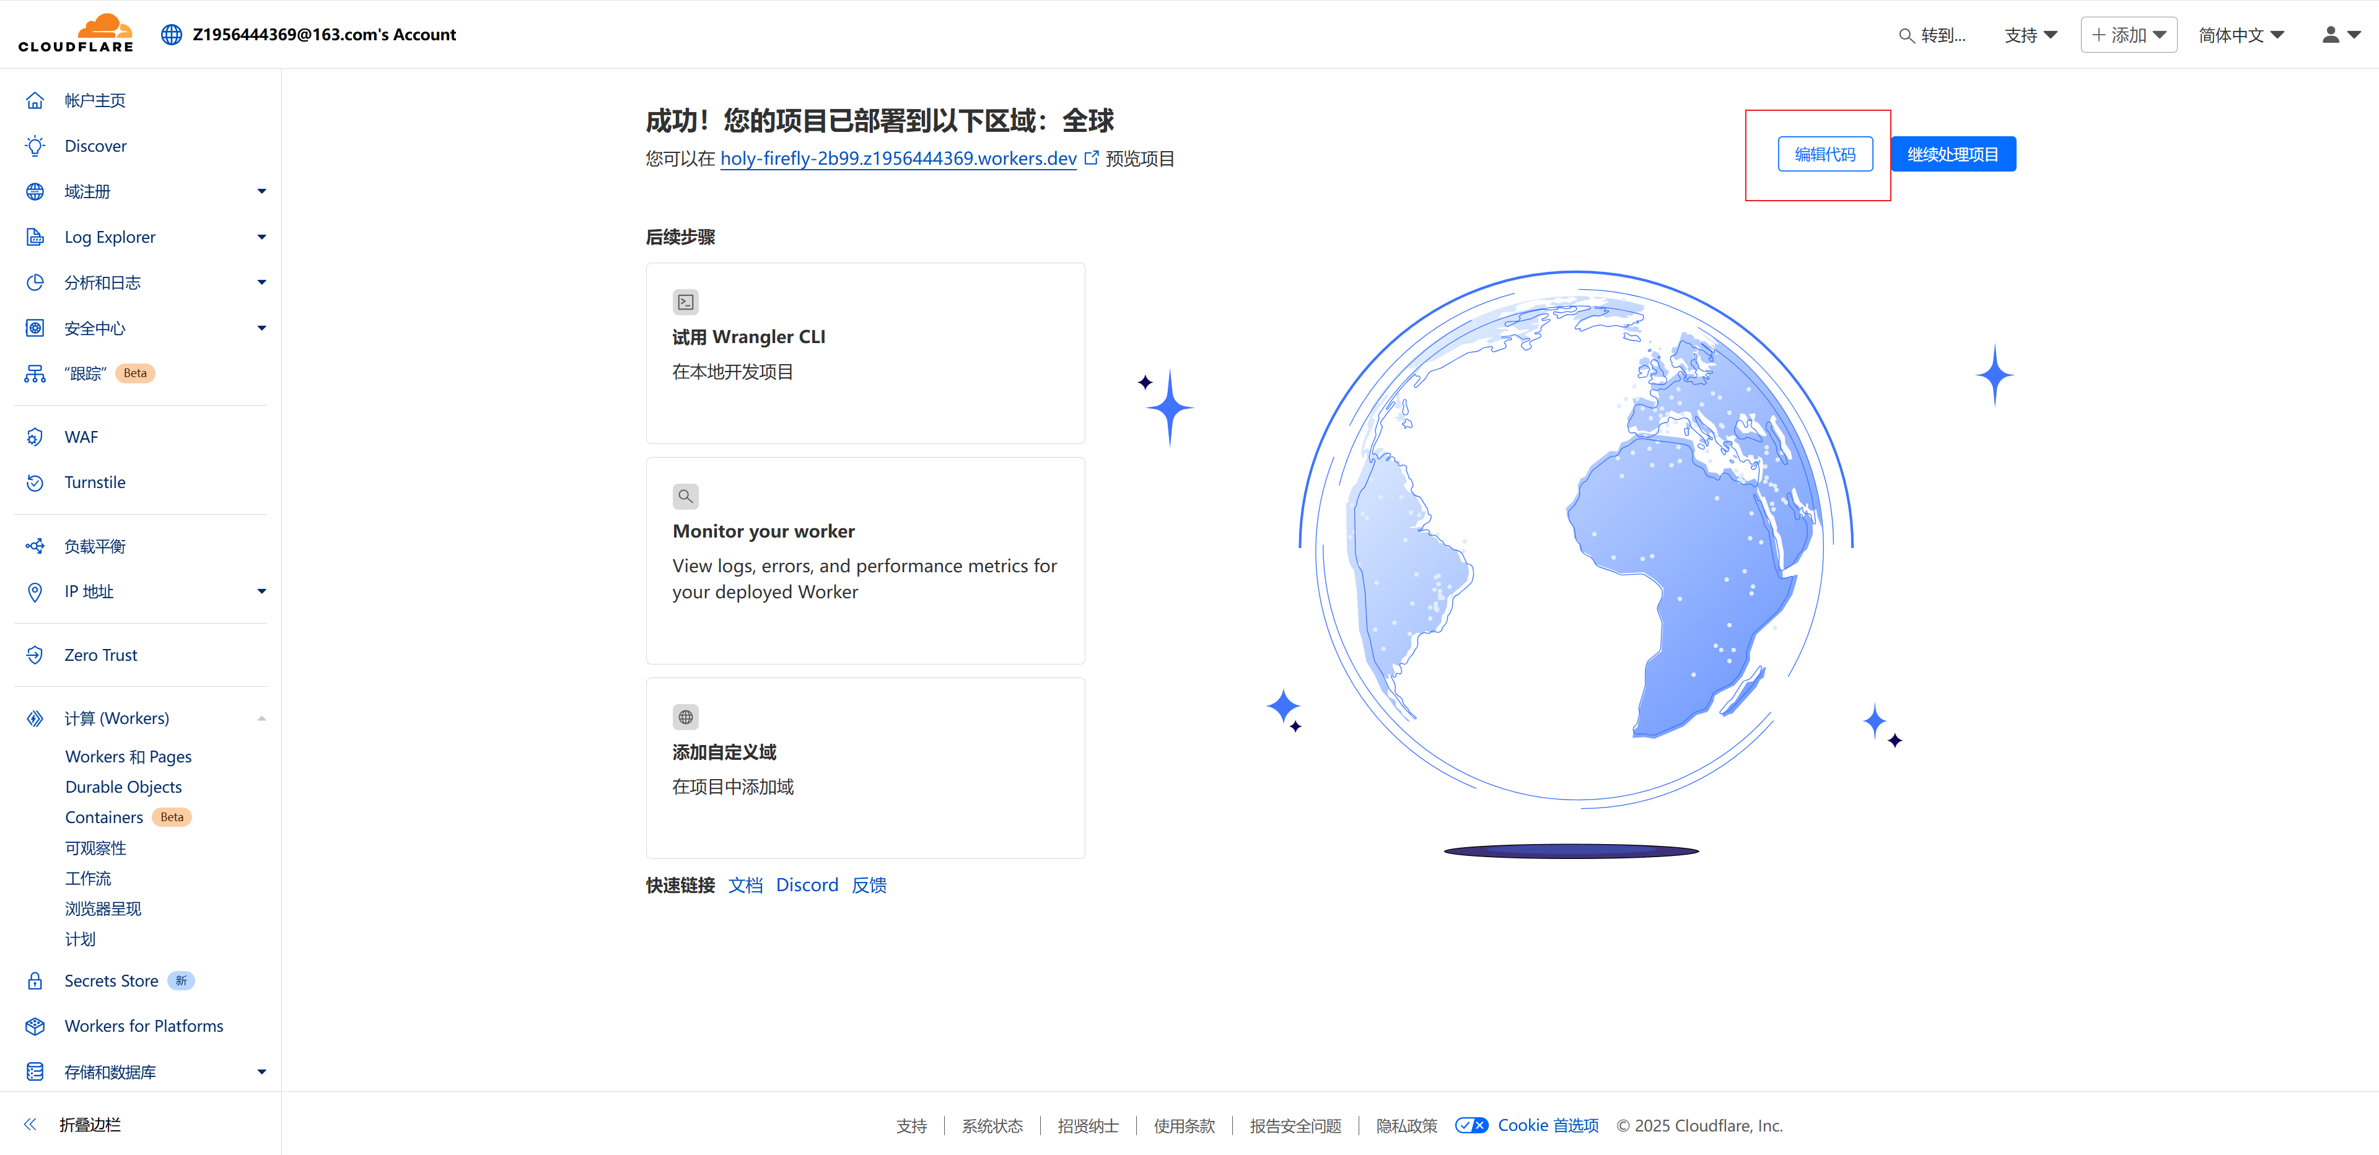Open Containers Beta submenu item
This screenshot has width=2379, height=1155.
128,817
